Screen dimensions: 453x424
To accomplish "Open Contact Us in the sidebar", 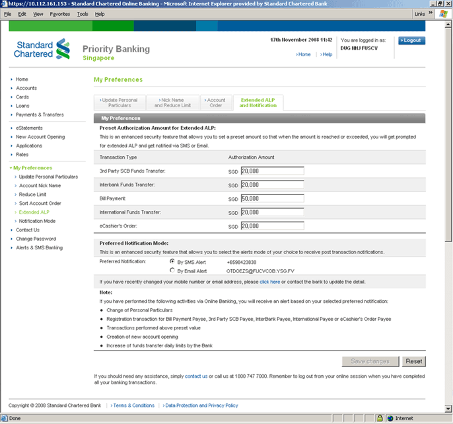I will click(x=28, y=230).
